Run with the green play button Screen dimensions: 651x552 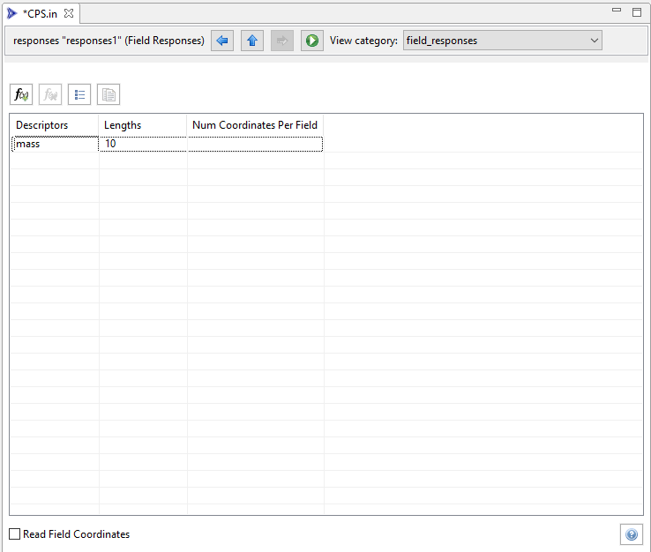click(311, 41)
